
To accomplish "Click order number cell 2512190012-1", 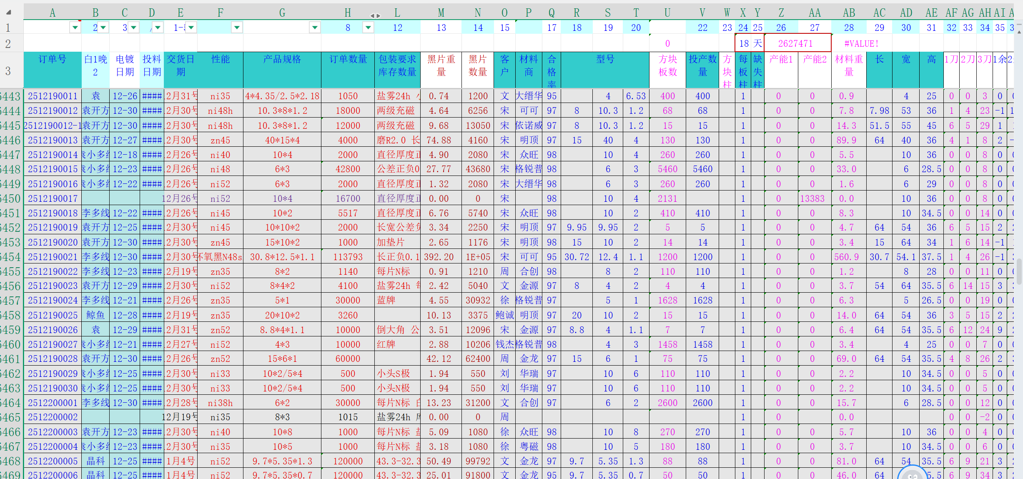I will [53, 125].
